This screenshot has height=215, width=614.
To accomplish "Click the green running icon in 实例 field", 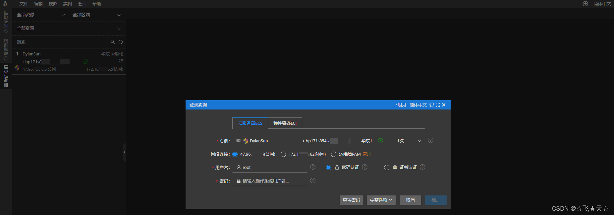I will 380,141.
